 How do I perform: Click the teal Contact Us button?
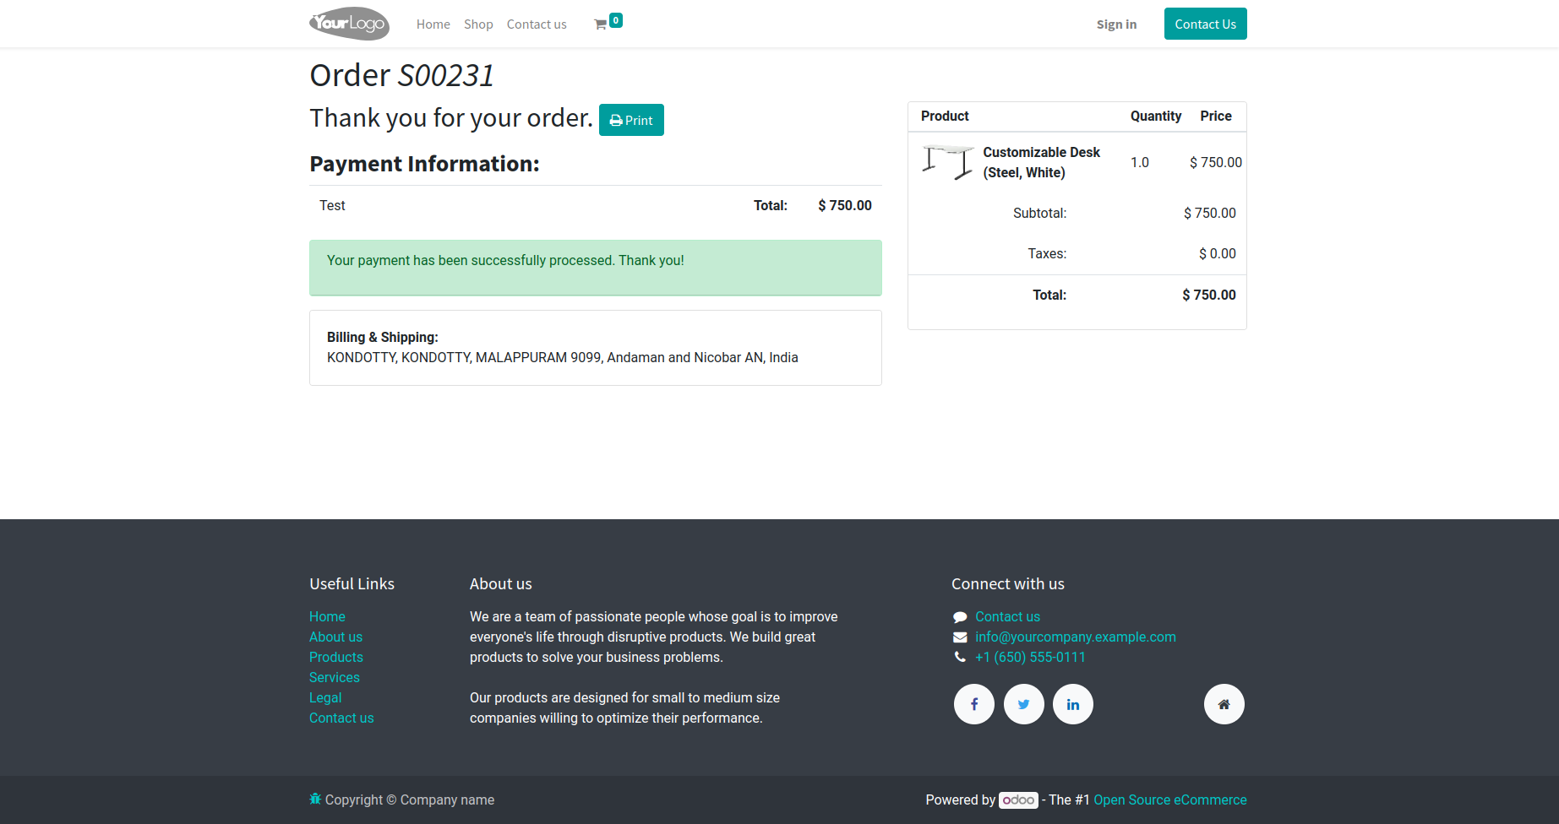(x=1205, y=24)
